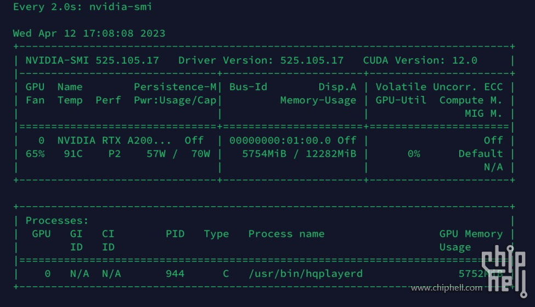Viewport: 535px width, 307px height.
Task: Click the temperature value '91C'
Action: (74, 153)
